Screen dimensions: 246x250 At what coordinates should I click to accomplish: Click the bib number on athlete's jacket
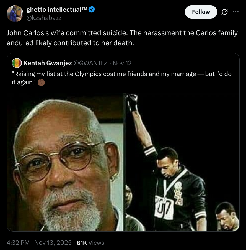coord(164,204)
